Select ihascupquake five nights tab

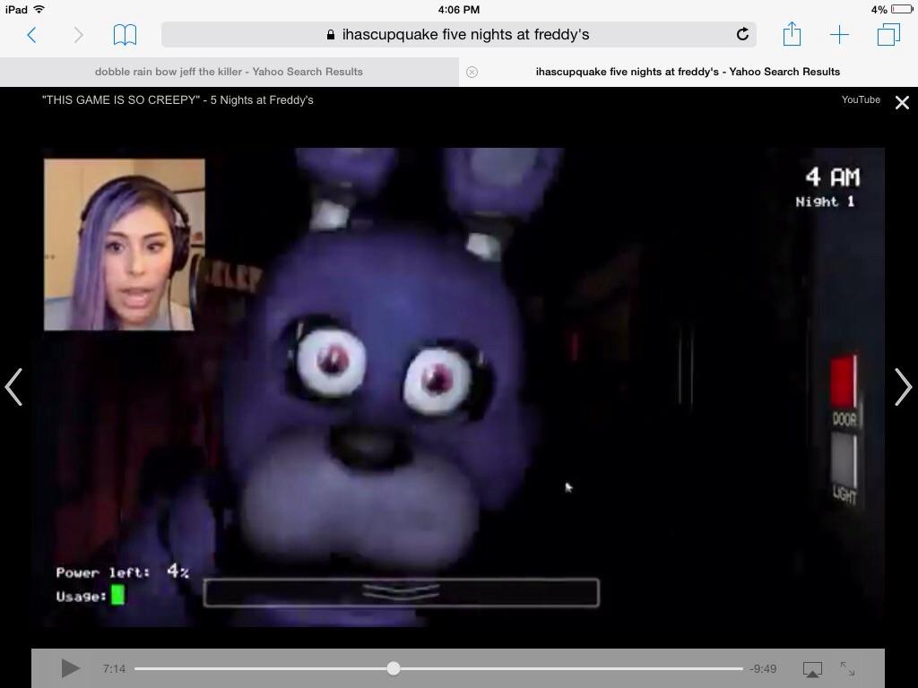pos(688,72)
